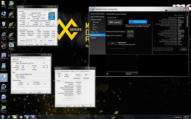Open Graphics tab in the Mainboard CPU-Z window
The height and width of the screenshot is (119, 191).
coord(38,58)
